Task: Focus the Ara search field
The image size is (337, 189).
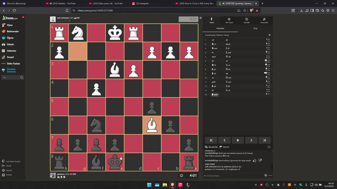Action: click(x=12, y=77)
